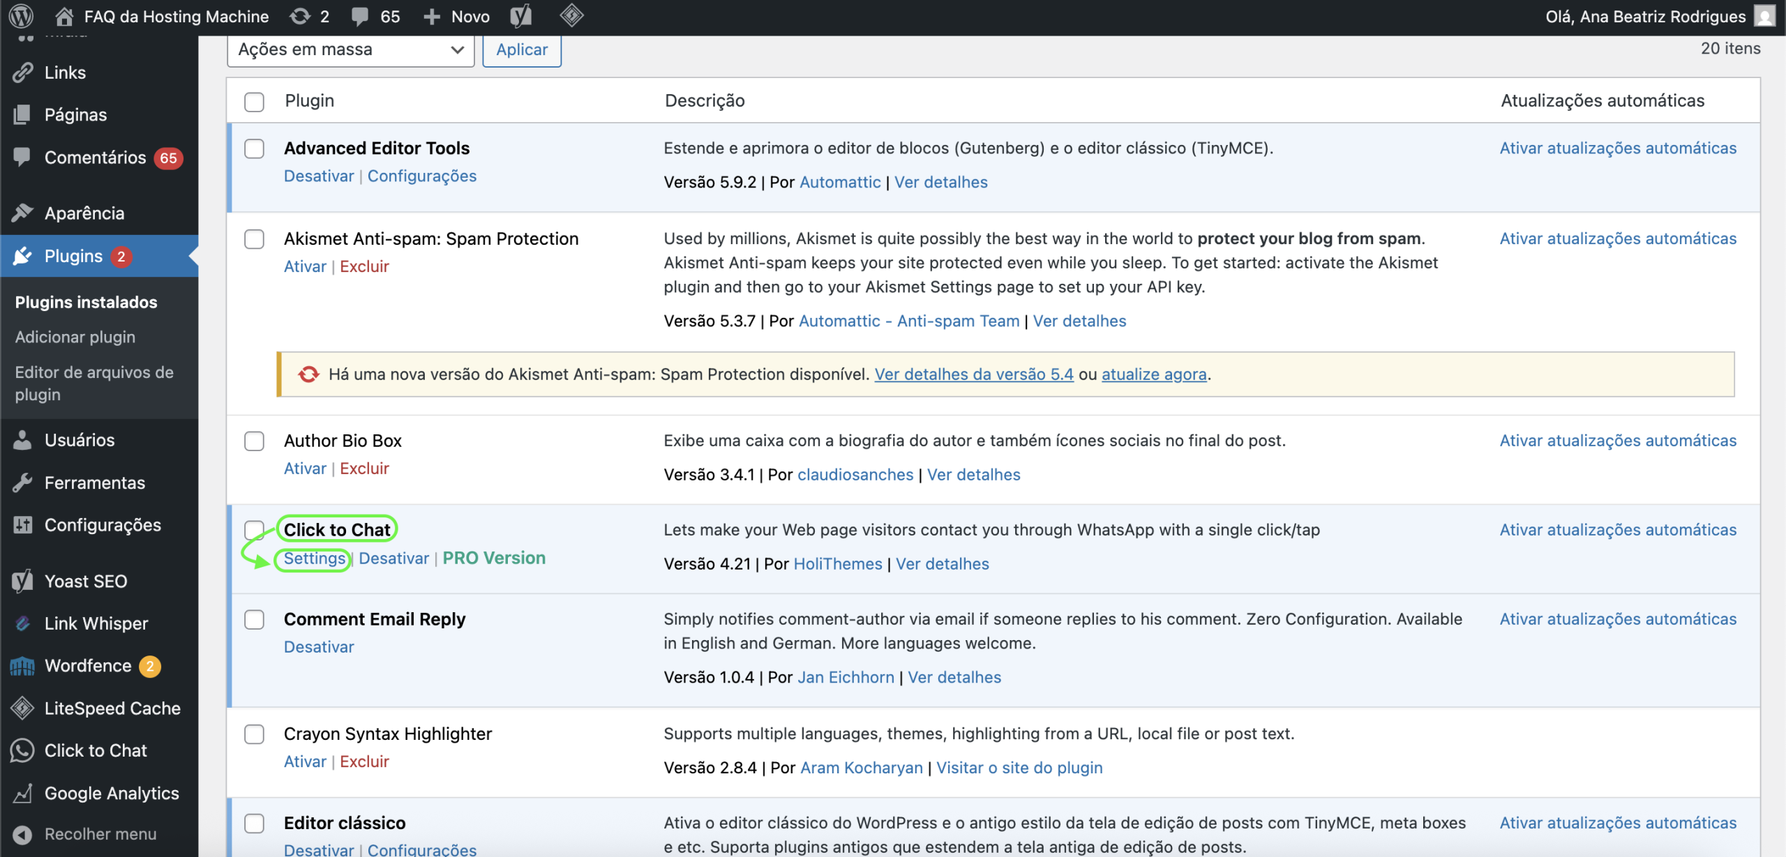The image size is (1786, 857).
Task: Click the Aparência paintbrush icon
Action: (22, 213)
